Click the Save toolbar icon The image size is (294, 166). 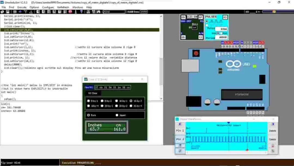[x=8, y=12]
